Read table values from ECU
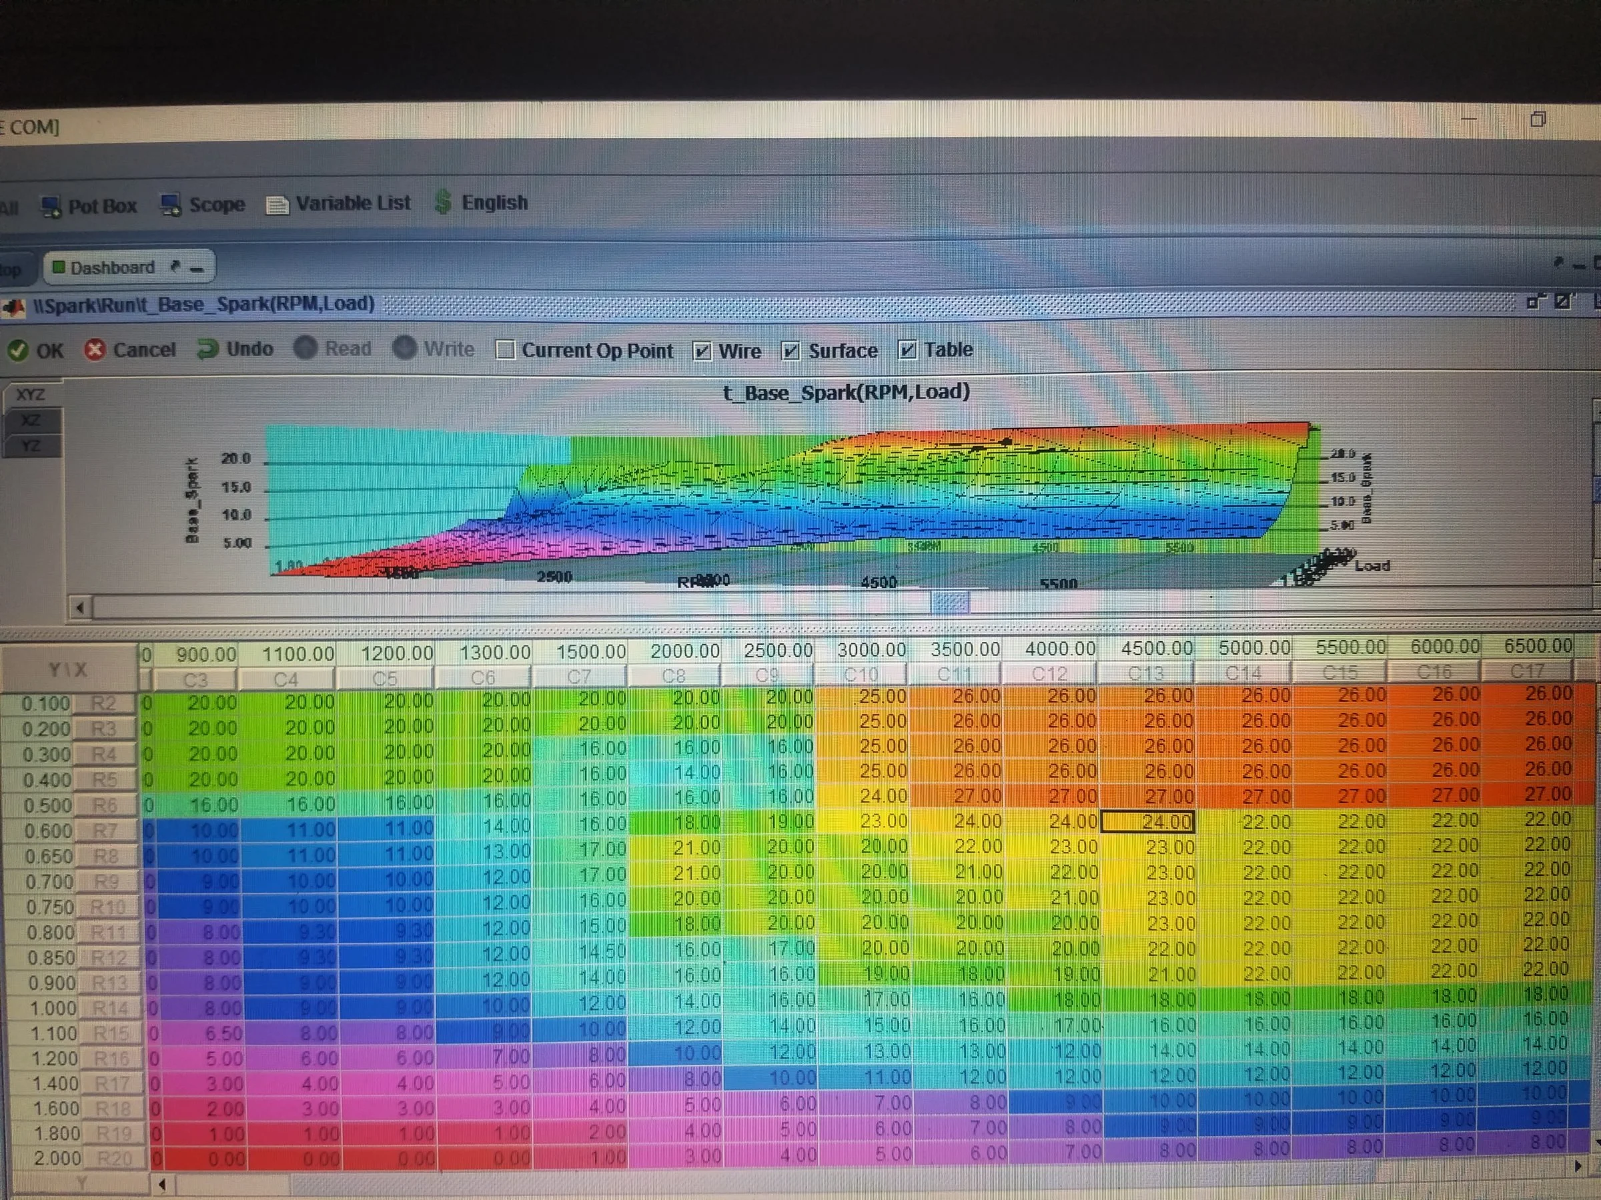 click(333, 349)
